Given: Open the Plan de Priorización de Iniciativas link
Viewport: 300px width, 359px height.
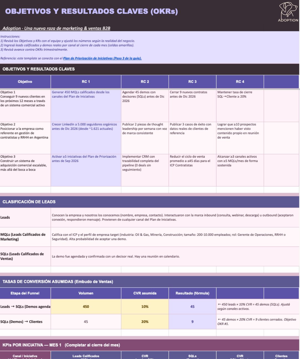Looking at the screenshot, I should (x=102, y=58).
